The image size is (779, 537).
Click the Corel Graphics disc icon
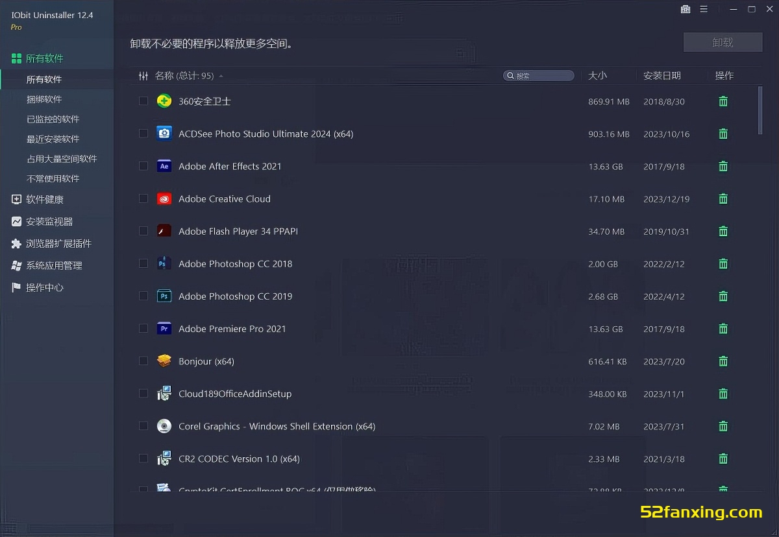164,426
